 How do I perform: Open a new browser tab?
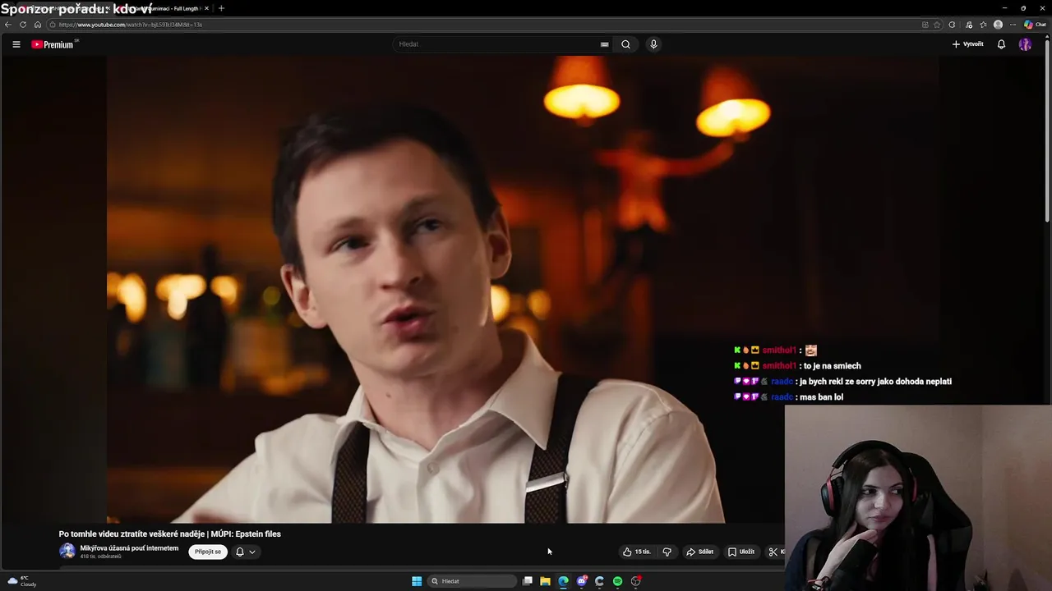pos(221,8)
